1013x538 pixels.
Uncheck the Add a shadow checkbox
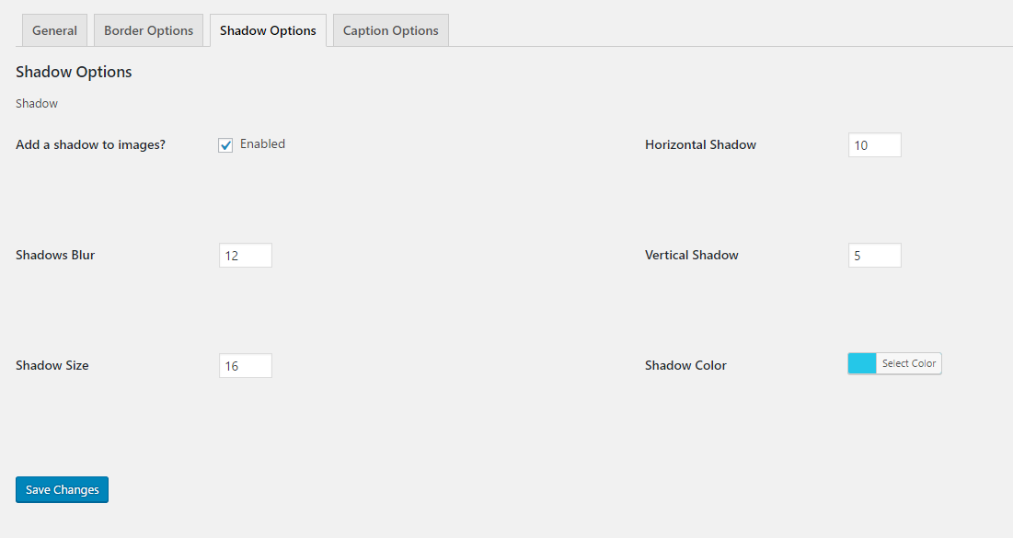(x=225, y=145)
